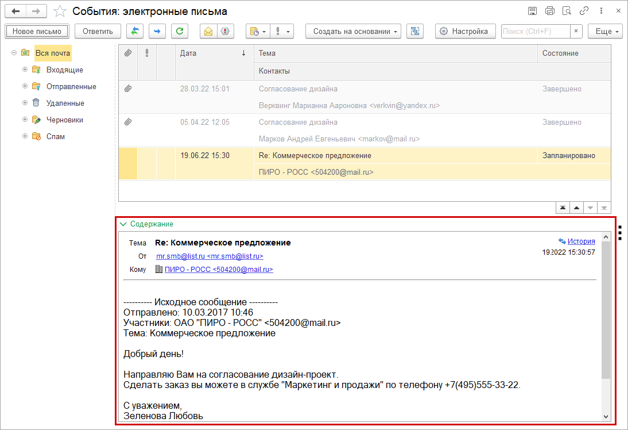Click the message content vertical scrollbar thumb
Screen dimensions: 628x430
pyautogui.click(x=606, y=310)
